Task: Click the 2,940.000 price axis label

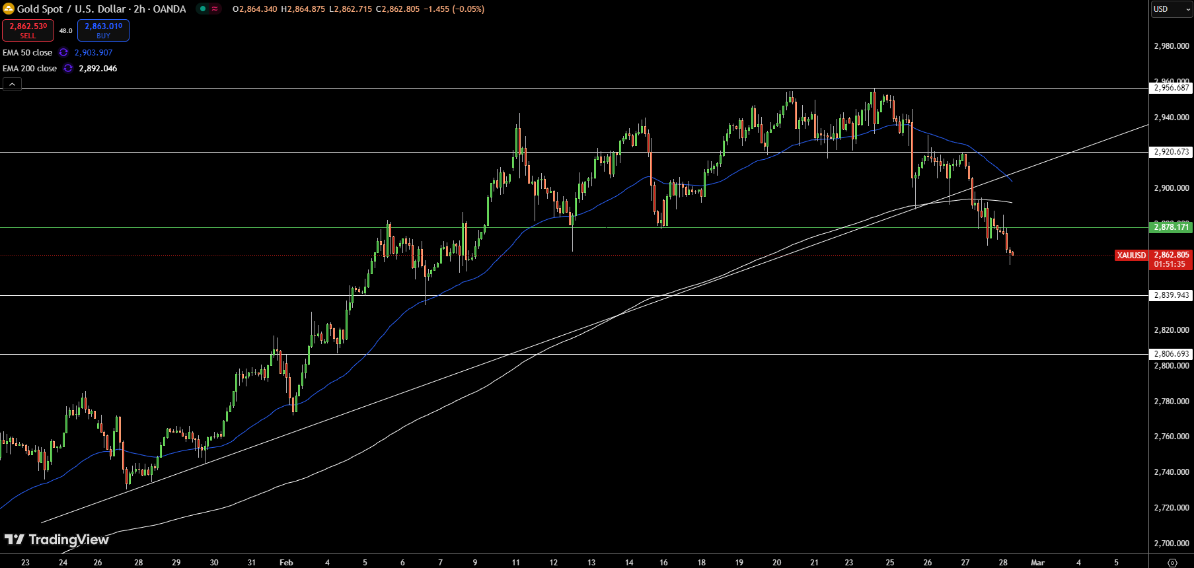Action: click(x=1172, y=118)
